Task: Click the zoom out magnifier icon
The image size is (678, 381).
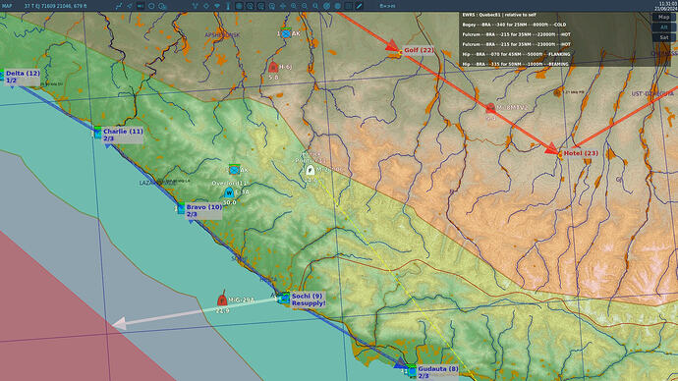Action: 305,6
